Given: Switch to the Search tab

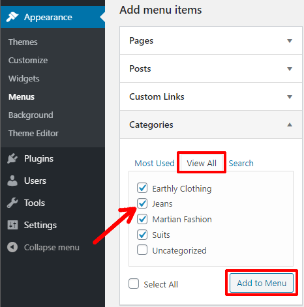Looking at the screenshot, I should pyautogui.click(x=241, y=163).
